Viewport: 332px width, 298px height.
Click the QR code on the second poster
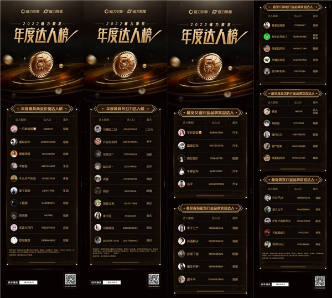pos(153,280)
